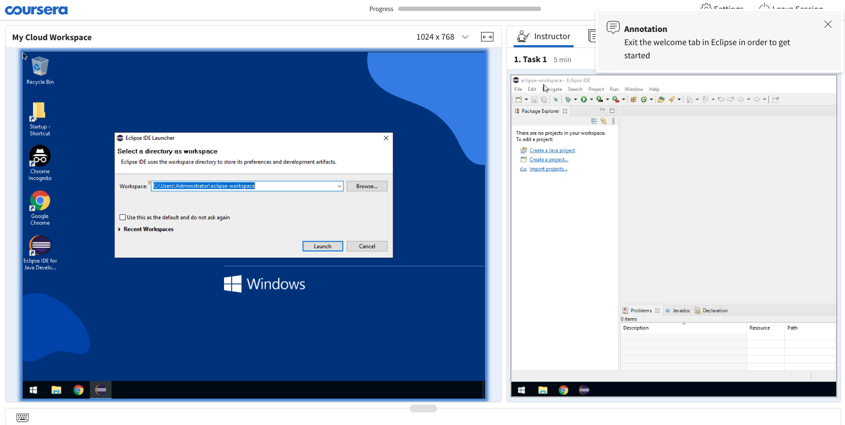The height and width of the screenshot is (425, 845).
Task: Open File Explorer from the cloud workspace taskbar
Action: click(56, 390)
